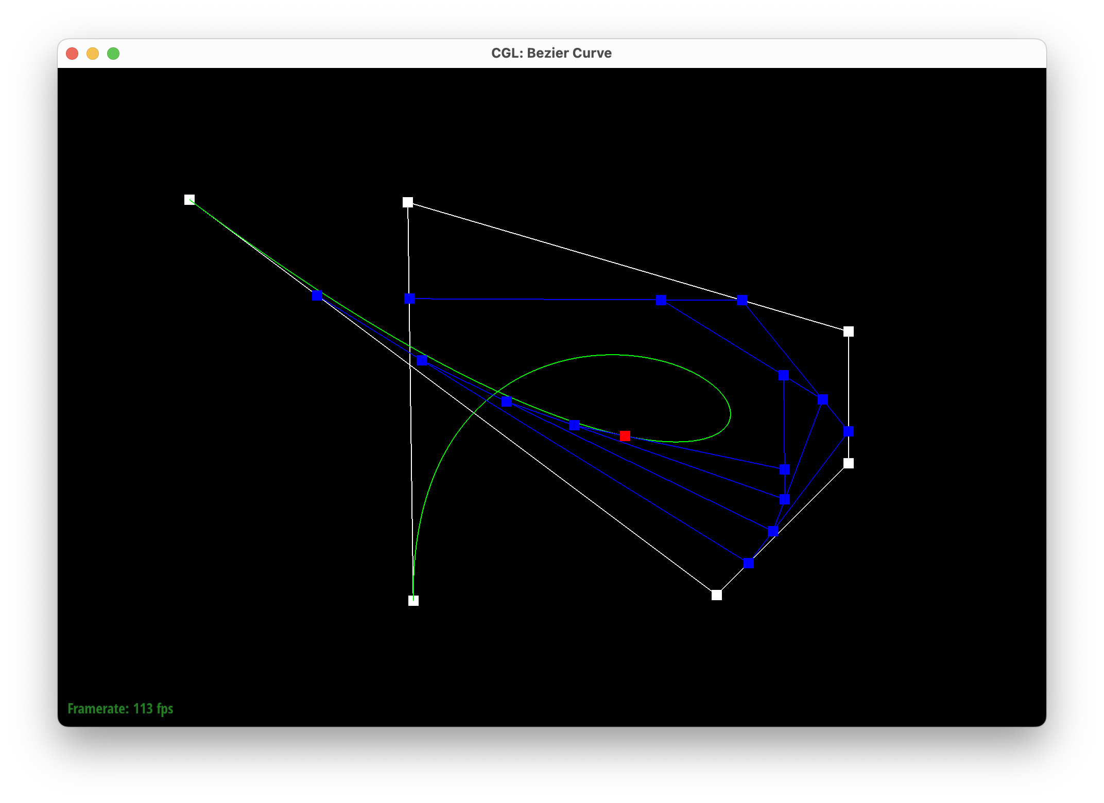Select the blue point nearest the red marker
1104x803 pixels.
coord(574,425)
